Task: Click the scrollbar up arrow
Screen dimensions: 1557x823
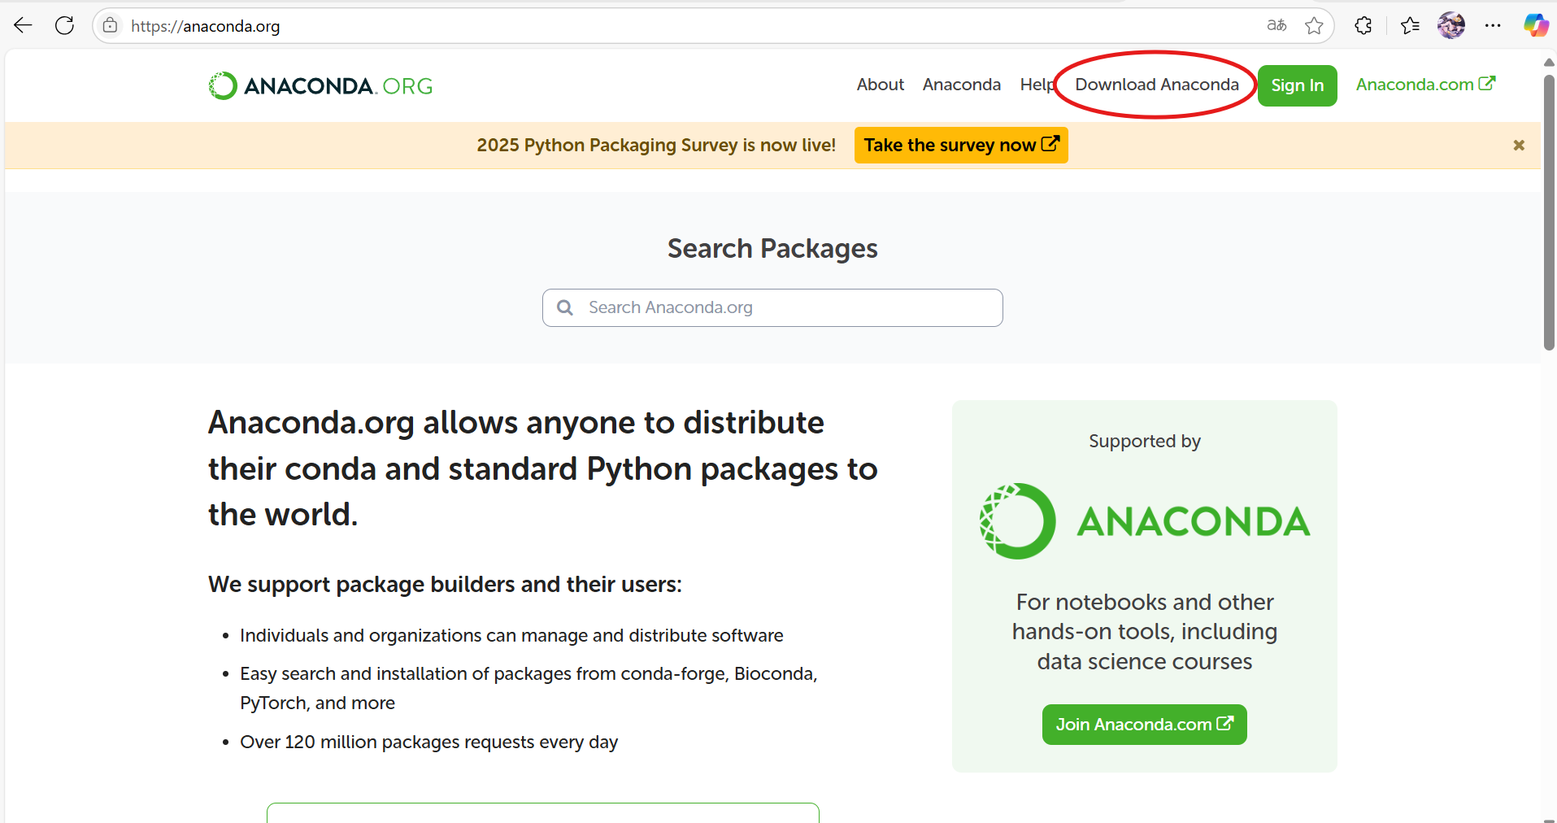Action: (x=1550, y=62)
